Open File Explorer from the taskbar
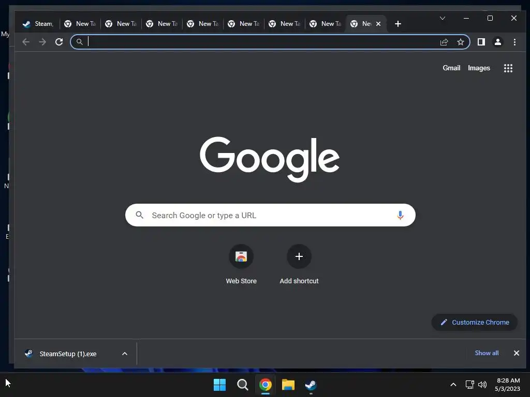The height and width of the screenshot is (397, 530). pyautogui.click(x=288, y=385)
